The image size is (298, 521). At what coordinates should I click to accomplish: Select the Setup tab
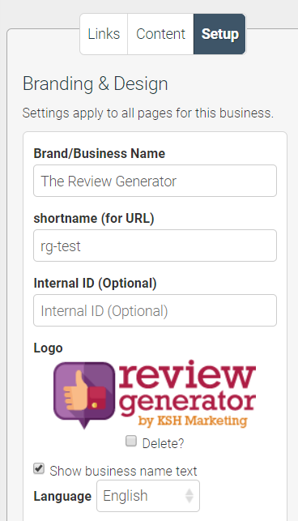coord(220,34)
